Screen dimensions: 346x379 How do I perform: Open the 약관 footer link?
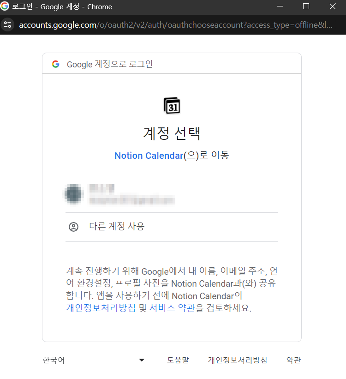tap(293, 360)
